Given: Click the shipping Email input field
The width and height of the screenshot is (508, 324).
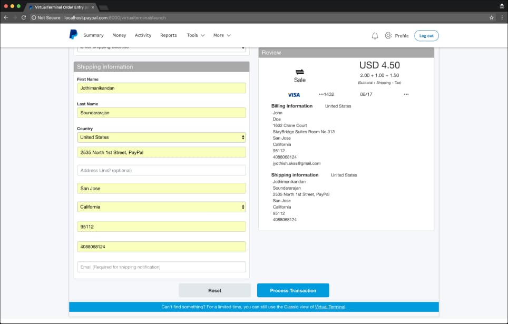Looking at the screenshot, I should [161, 267].
